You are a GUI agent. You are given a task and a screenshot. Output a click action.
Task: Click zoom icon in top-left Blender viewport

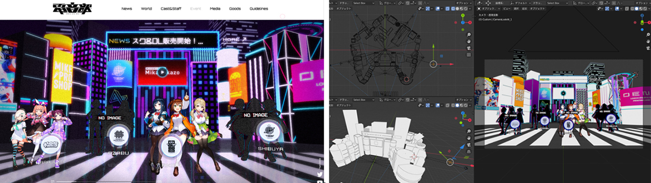(469, 35)
